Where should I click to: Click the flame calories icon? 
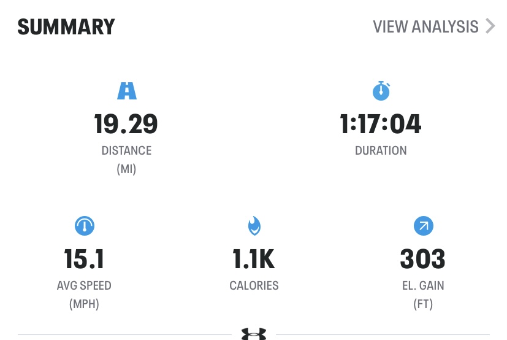coord(254,226)
